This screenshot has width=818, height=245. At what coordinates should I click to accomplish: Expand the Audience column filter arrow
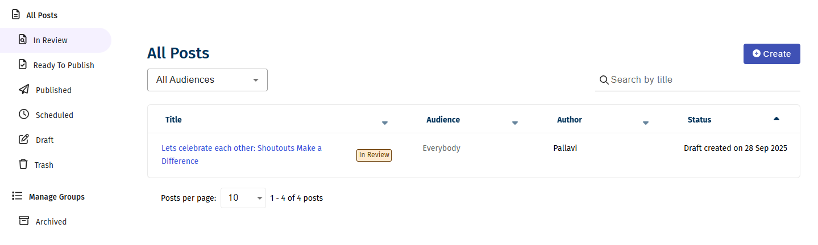tap(515, 123)
